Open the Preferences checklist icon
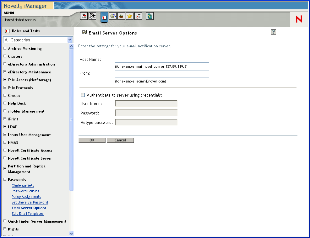This screenshot has width=310, height=238. tap(138, 16)
